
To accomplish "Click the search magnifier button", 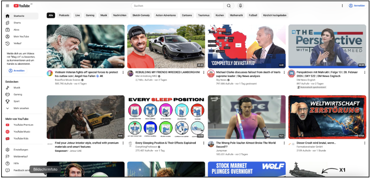I will pyautogui.click(x=228, y=6).
